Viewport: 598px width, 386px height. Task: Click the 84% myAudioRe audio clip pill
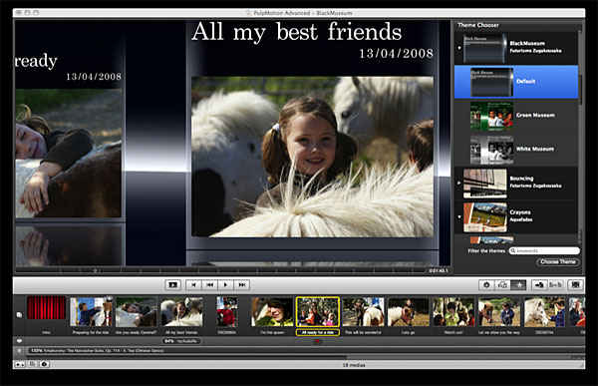(181, 341)
